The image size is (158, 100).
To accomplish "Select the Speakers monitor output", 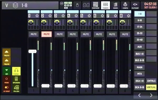I will pyautogui.click(x=16, y=80).
